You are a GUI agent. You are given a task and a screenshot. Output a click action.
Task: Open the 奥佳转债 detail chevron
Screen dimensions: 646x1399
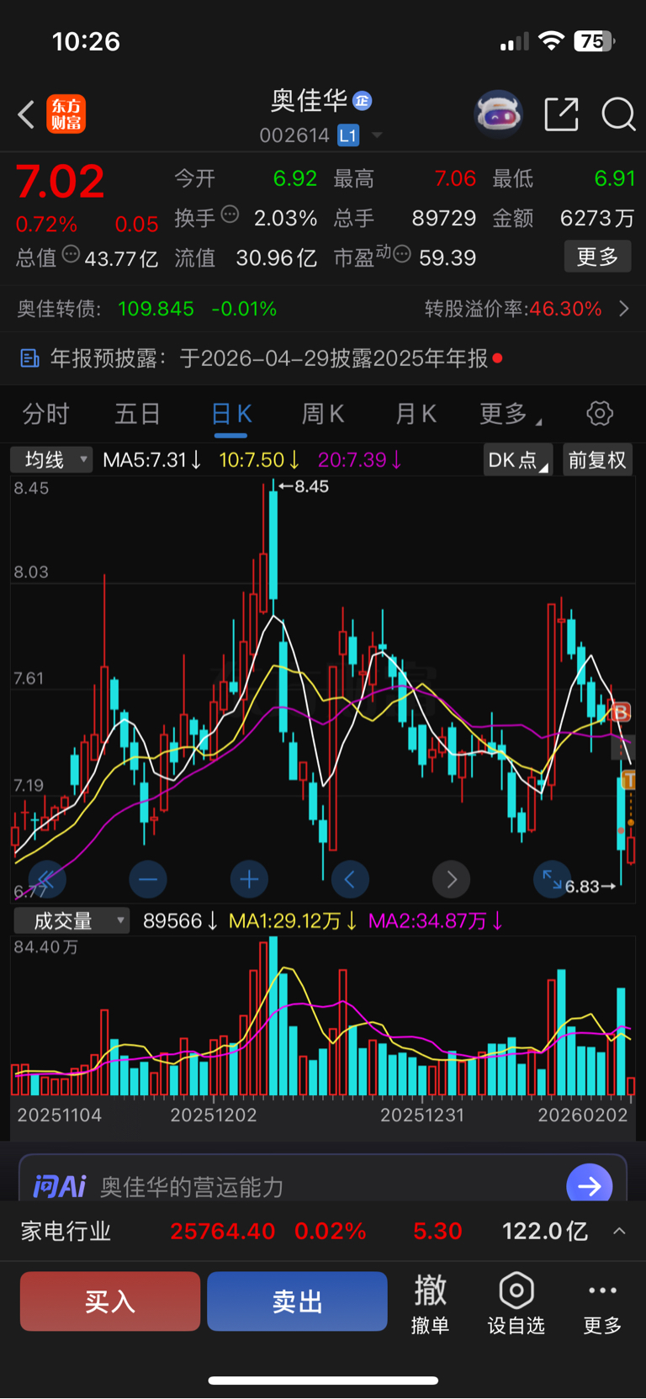pos(624,309)
